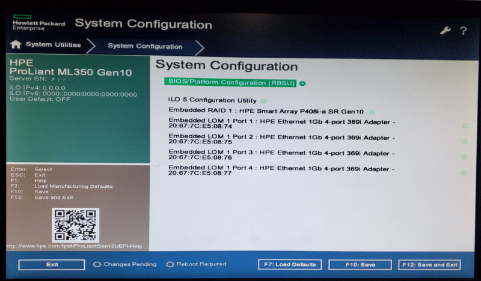Click arrow icon next to BIOS/Platform Configuration
The width and height of the screenshot is (481, 281).
pos(302,83)
